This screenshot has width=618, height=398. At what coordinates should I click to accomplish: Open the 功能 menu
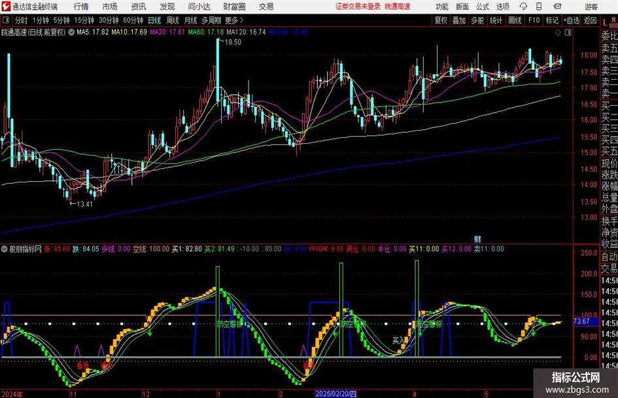[x=442, y=7]
